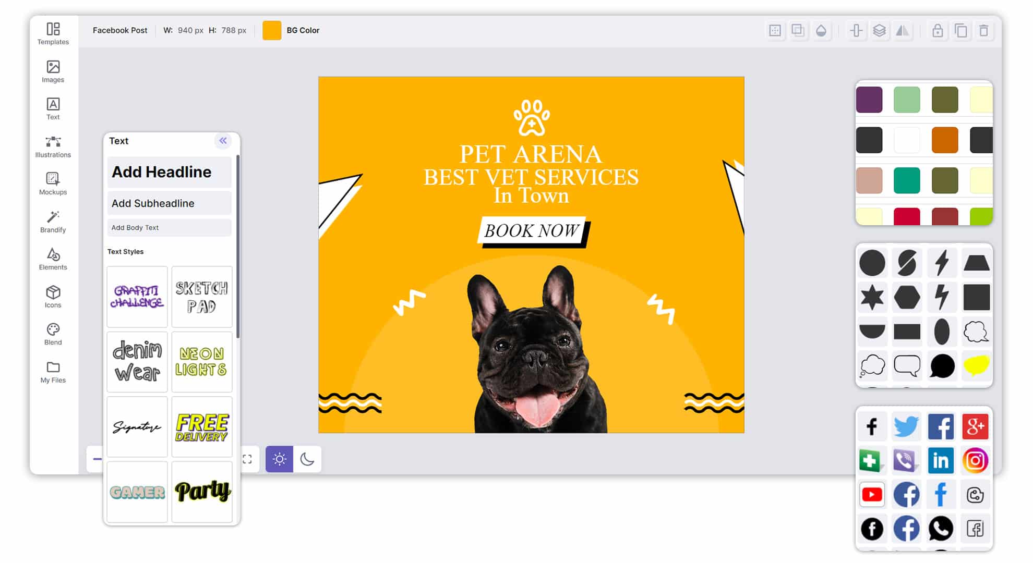Click the duplicate copy icon

click(x=960, y=31)
